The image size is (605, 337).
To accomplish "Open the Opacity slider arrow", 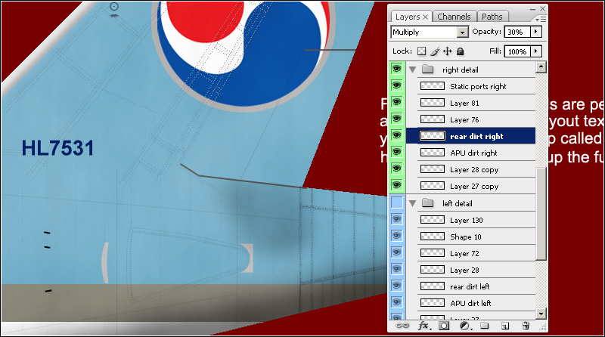I will pos(536,32).
